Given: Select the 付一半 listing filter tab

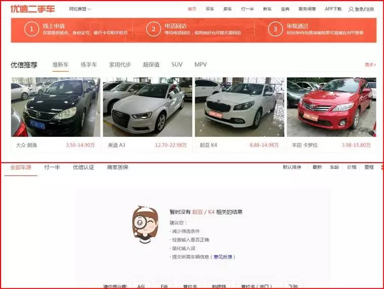Looking at the screenshot, I should pos(52,168).
